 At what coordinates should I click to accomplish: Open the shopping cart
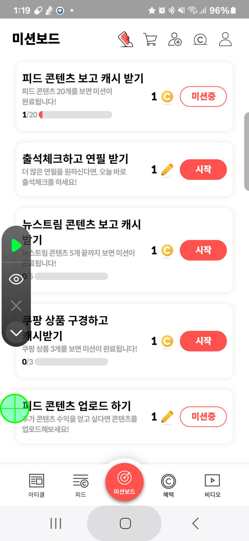click(150, 39)
